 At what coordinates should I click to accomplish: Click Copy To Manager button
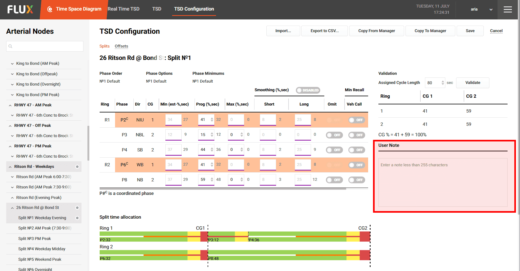pyautogui.click(x=430, y=31)
